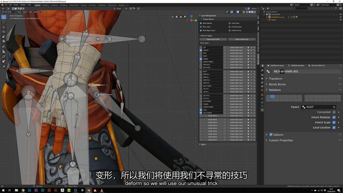Collapse the Display Options subpanel
The width and height of the screenshot is (343, 193).
(208, 19)
